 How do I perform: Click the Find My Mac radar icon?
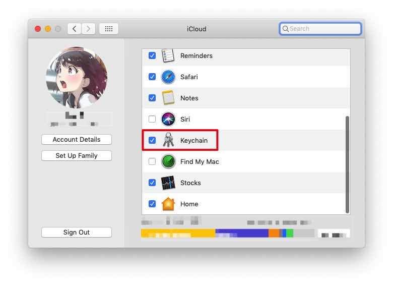168,161
